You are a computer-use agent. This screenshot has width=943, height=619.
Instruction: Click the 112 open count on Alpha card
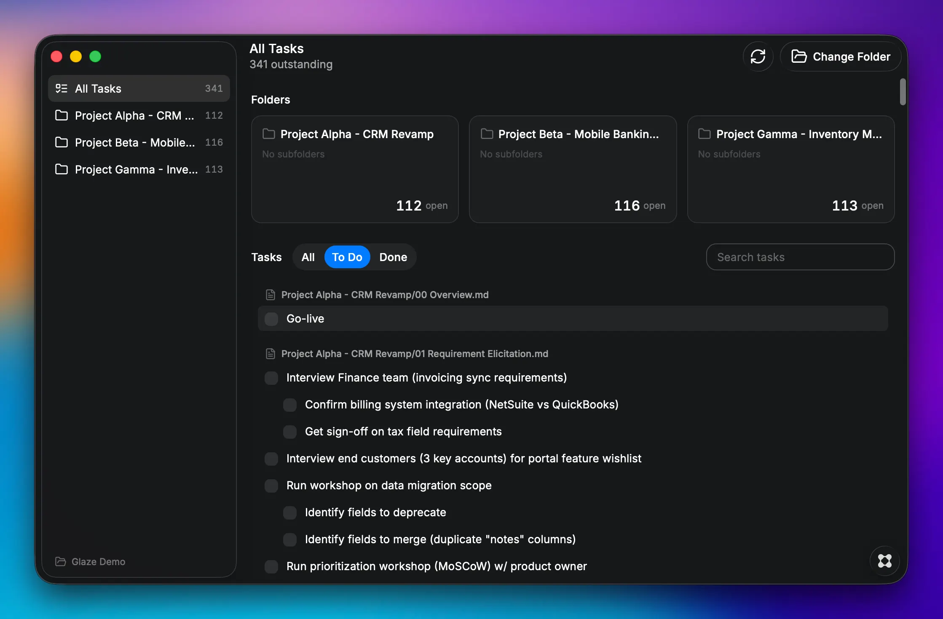[422, 205]
